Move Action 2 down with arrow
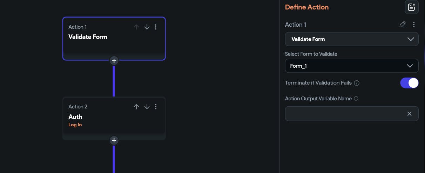425x173 pixels. (147, 107)
